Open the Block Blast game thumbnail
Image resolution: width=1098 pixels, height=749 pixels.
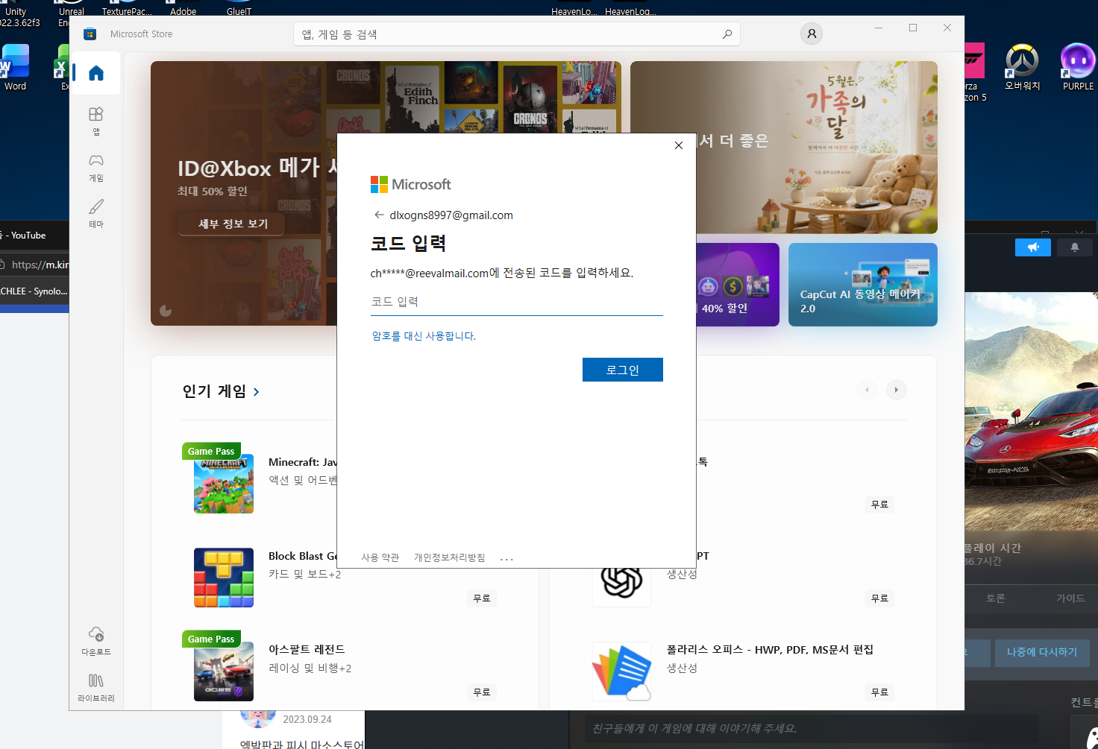point(224,578)
